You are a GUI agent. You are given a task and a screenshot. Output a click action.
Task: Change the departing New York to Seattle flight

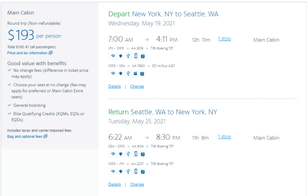pos(137,86)
